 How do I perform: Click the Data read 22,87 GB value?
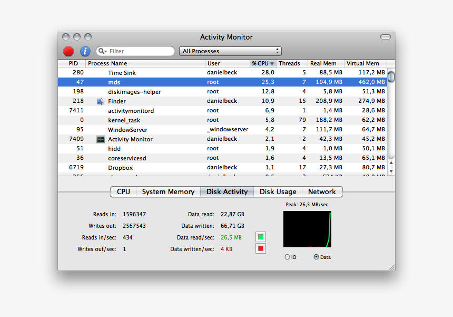232,214
